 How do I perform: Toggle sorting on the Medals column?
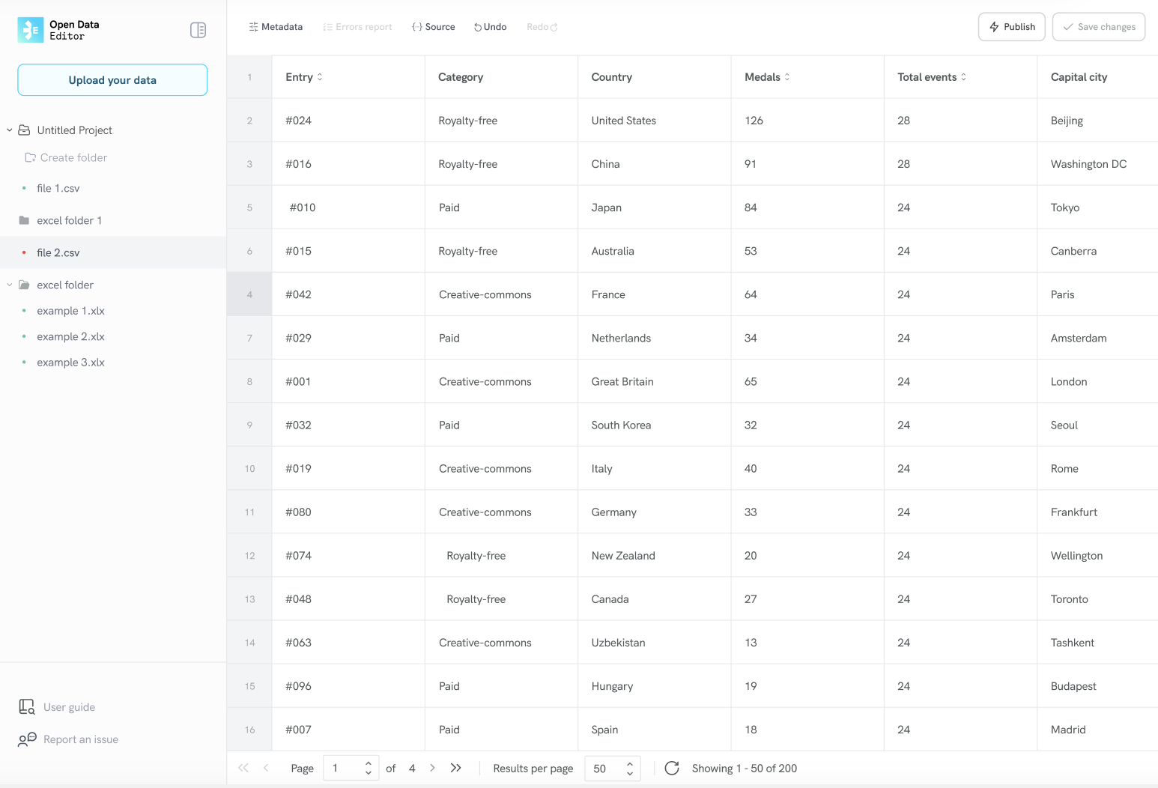click(x=787, y=76)
